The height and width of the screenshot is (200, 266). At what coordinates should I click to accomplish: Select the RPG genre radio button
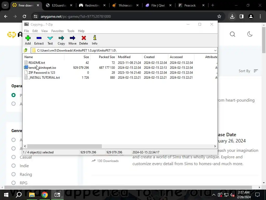(x=14, y=183)
